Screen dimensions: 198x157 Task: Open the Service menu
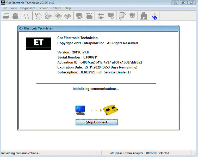tap(43, 8)
